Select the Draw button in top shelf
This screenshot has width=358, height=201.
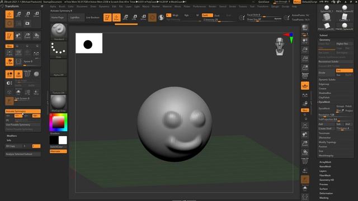point(116,17)
